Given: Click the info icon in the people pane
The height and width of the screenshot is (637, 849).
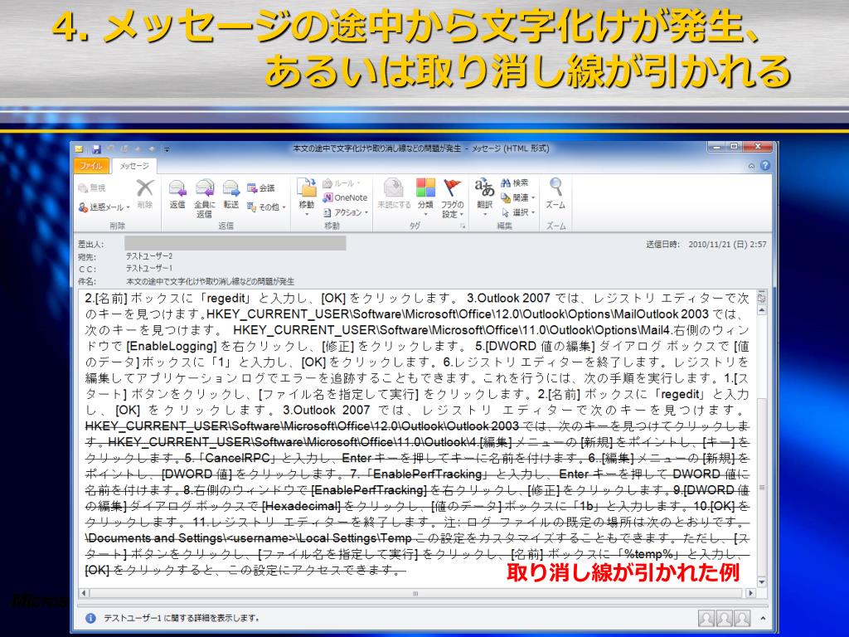Looking at the screenshot, I should [x=90, y=618].
